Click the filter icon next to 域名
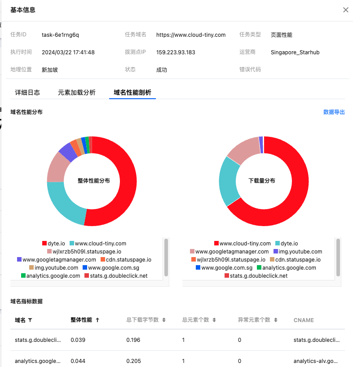Viewport: 353px width, 367px height. (30, 320)
